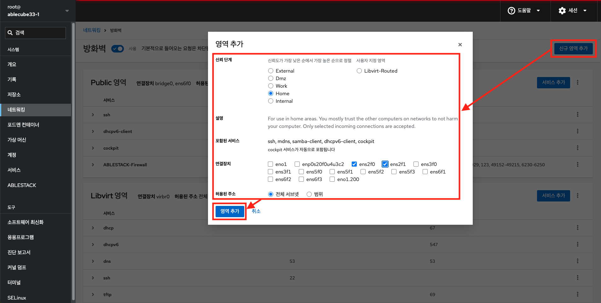Click the search magnifier icon in sidebar

pyautogui.click(x=10, y=33)
